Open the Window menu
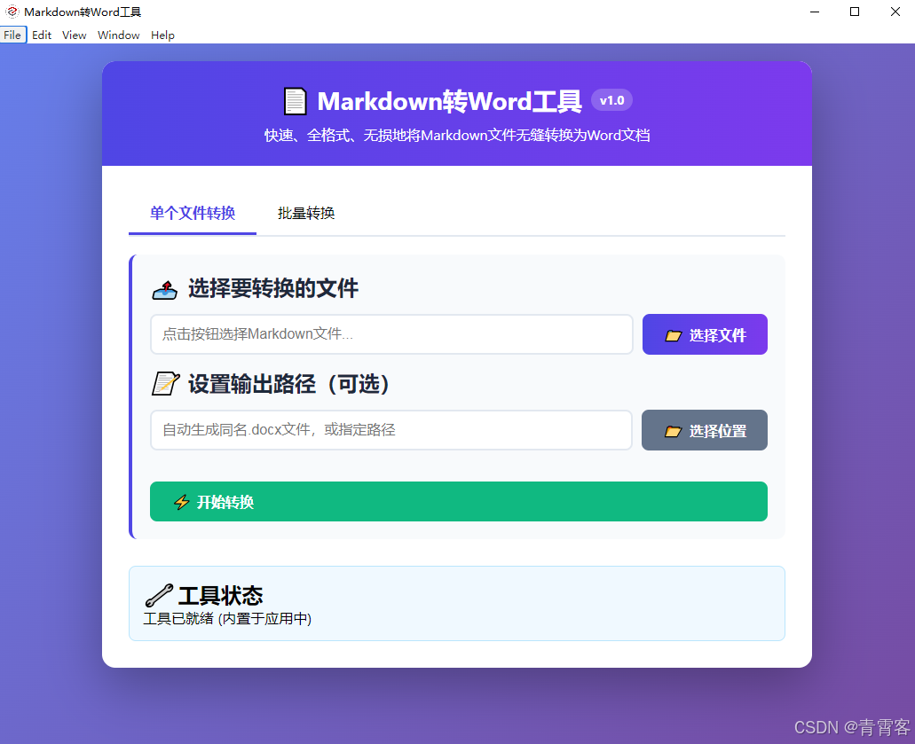915x744 pixels. [118, 35]
